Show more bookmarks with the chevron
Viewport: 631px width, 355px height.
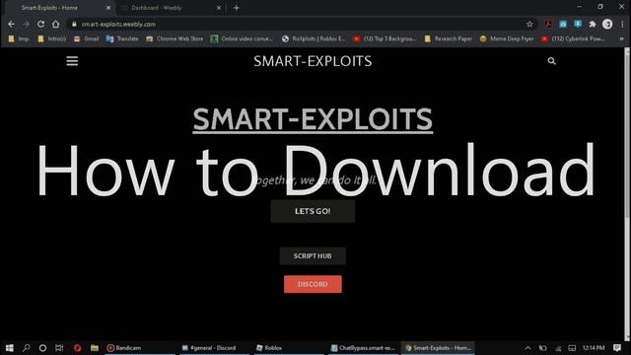(622, 39)
